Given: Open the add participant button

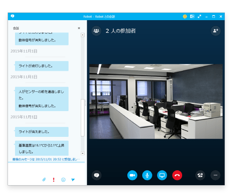Looking at the screenshot, I should coord(215,31).
